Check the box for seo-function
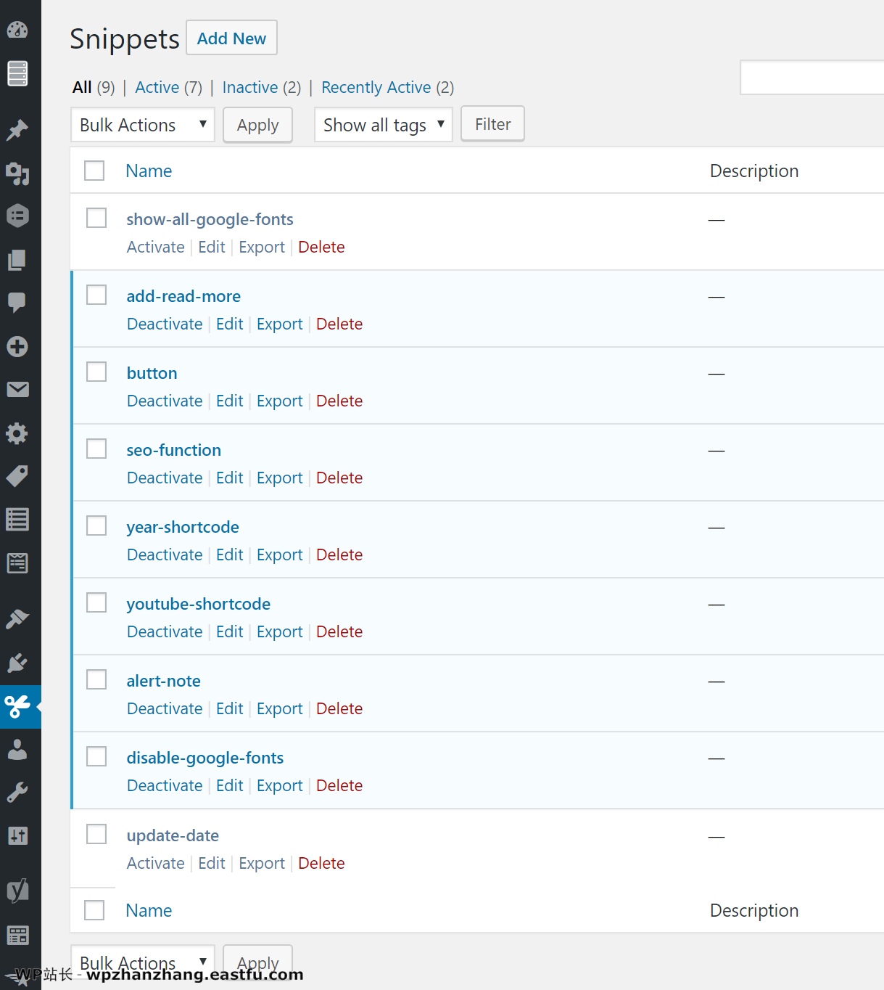Screen dimensions: 884x990 (x=96, y=449)
